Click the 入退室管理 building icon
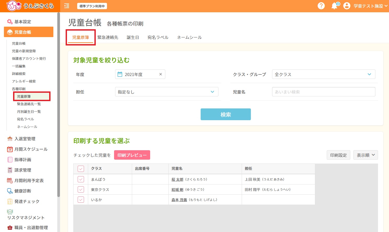Image resolution: width=389 pixels, height=232 pixels. (x=10, y=139)
